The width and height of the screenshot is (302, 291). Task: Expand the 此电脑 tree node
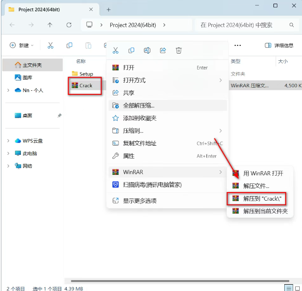click(x=8, y=153)
